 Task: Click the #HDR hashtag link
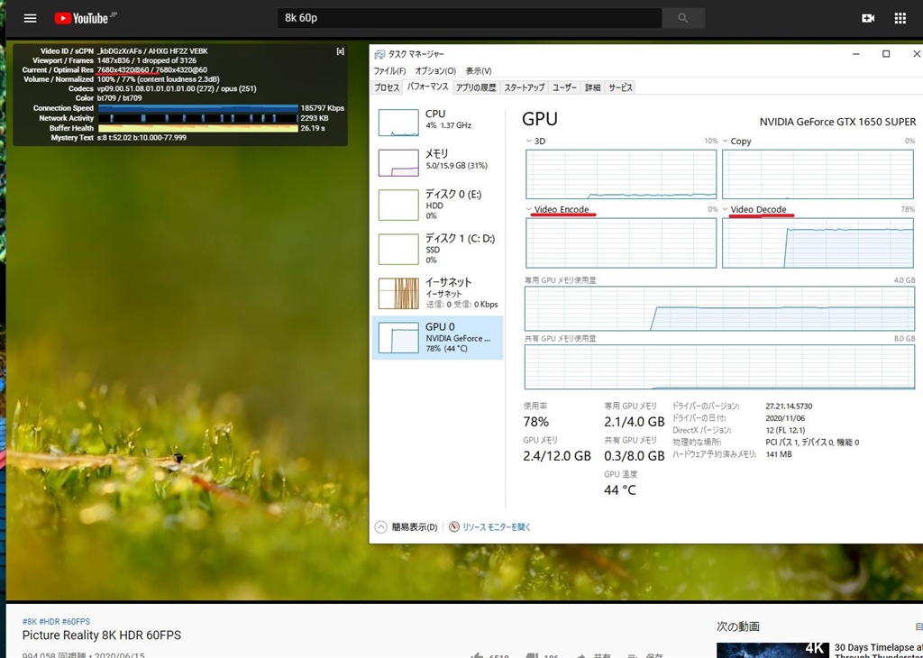[49, 622]
